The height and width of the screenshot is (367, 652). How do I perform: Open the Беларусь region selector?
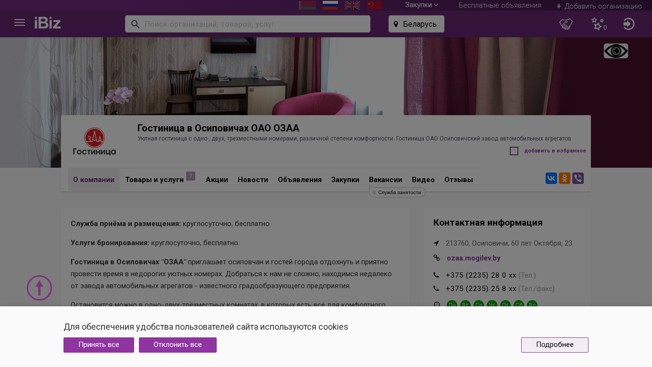(x=416, y=24)
